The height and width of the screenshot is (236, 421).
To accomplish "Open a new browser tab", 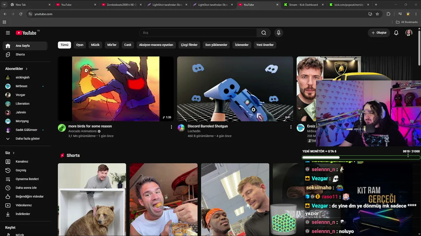I will click(376, 5).
